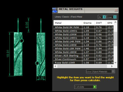Click the vertical scrollbar thumb

[116, 39]
